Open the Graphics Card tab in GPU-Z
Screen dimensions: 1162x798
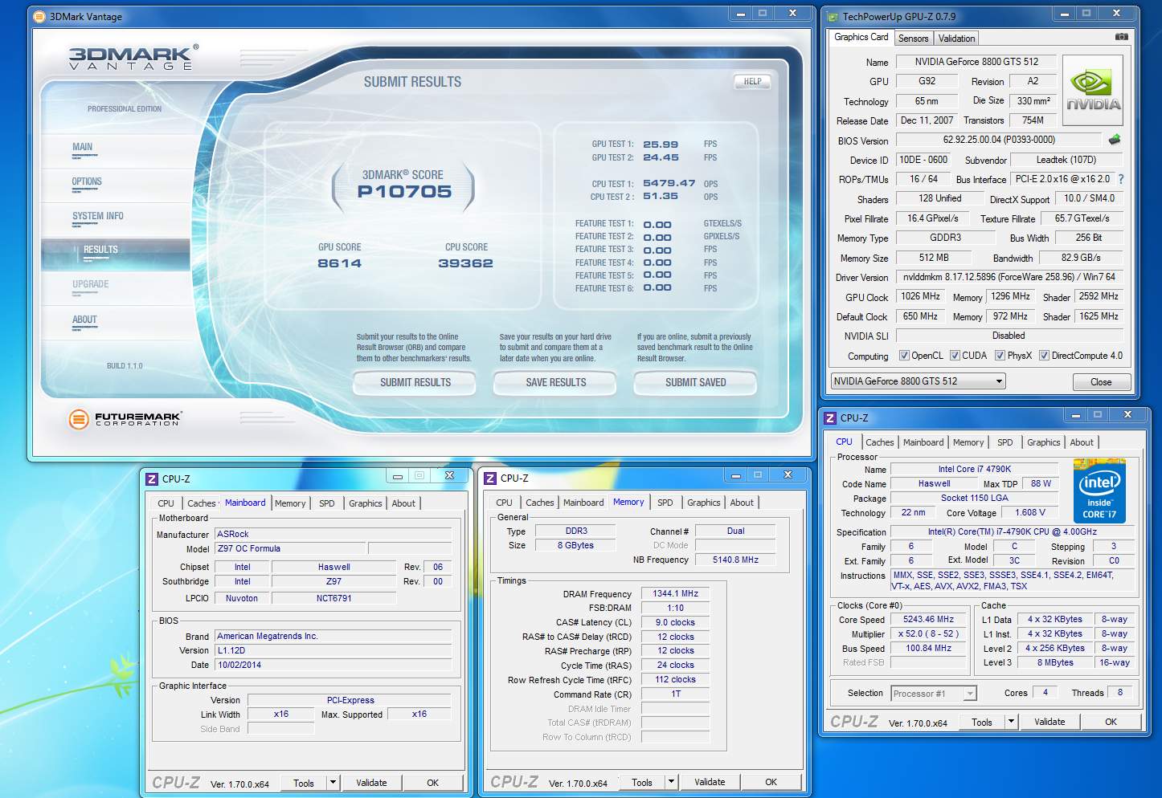point(861,37)
